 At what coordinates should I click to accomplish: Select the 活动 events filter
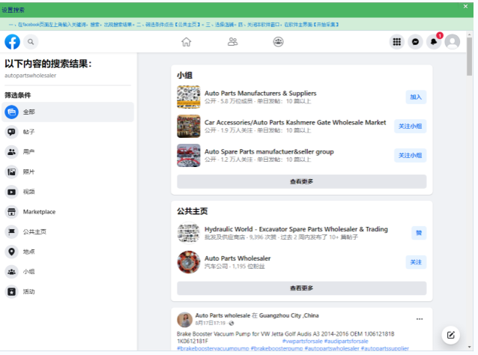click(67, 291)
